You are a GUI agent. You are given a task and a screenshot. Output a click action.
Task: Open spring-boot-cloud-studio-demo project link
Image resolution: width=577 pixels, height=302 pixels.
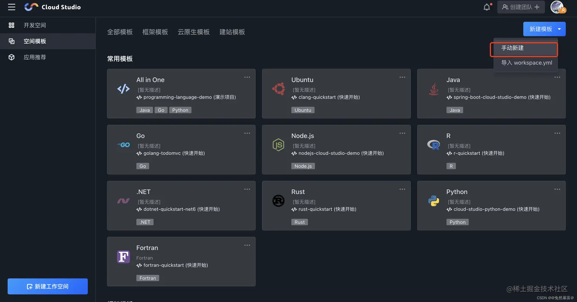pyautogui.click(x=498, y=97)
